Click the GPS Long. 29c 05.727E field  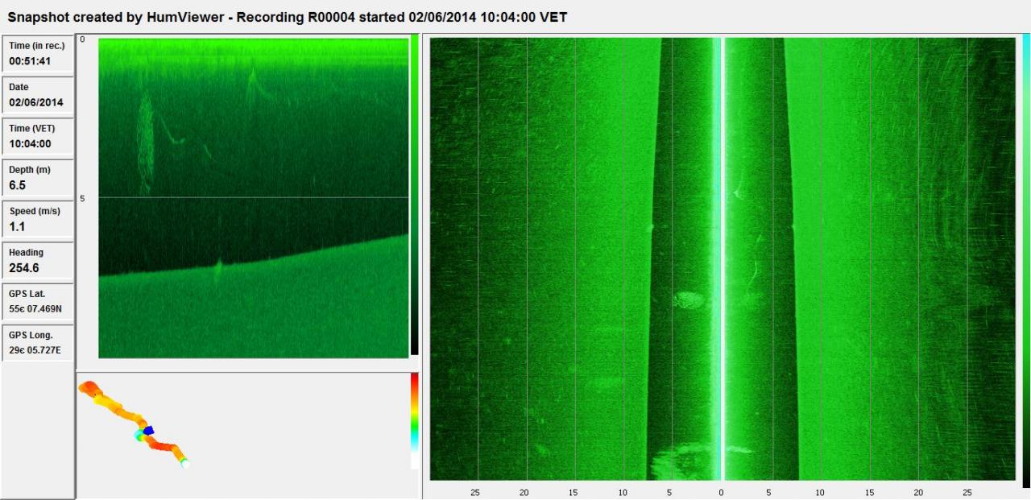pyautogui.click(x=37, y=343)
